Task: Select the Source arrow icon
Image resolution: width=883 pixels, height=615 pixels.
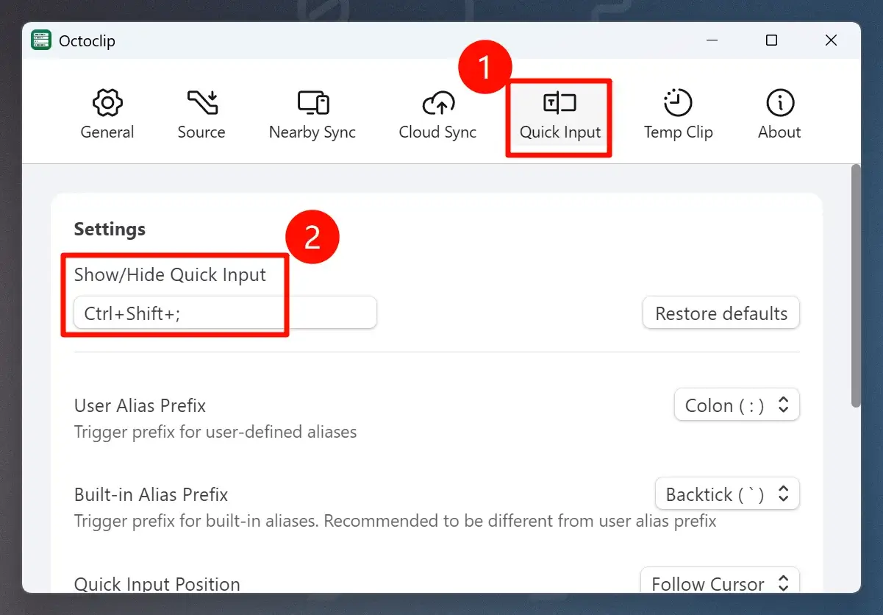Action: (x=201, y=103)
